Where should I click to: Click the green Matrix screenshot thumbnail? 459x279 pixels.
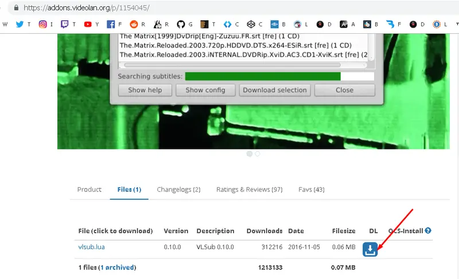point(253,91)
